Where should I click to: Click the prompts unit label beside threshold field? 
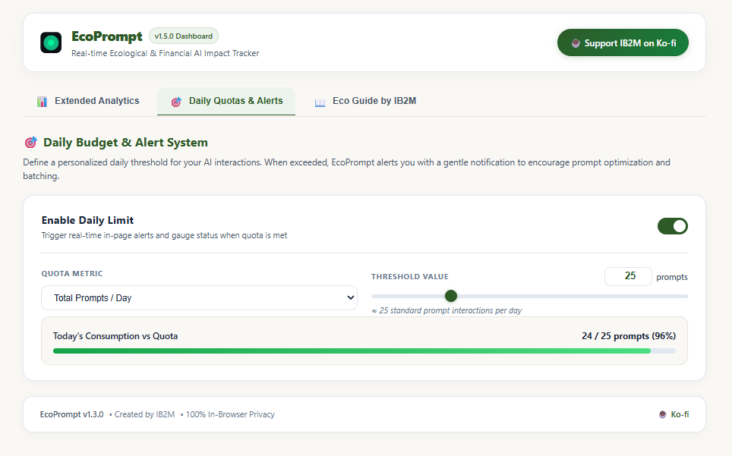pos(672,277)
